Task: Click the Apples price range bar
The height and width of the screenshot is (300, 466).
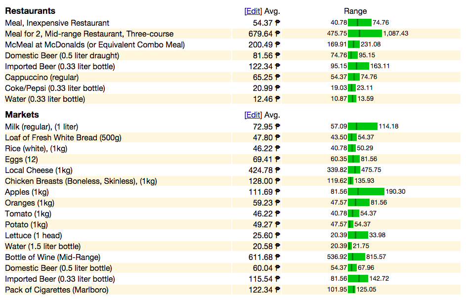Action: [x=366, y=191]
